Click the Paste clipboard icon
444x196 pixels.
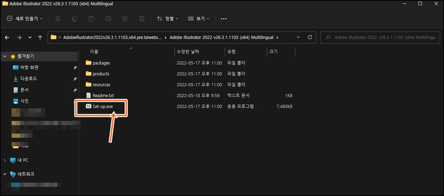coord(91,19)
